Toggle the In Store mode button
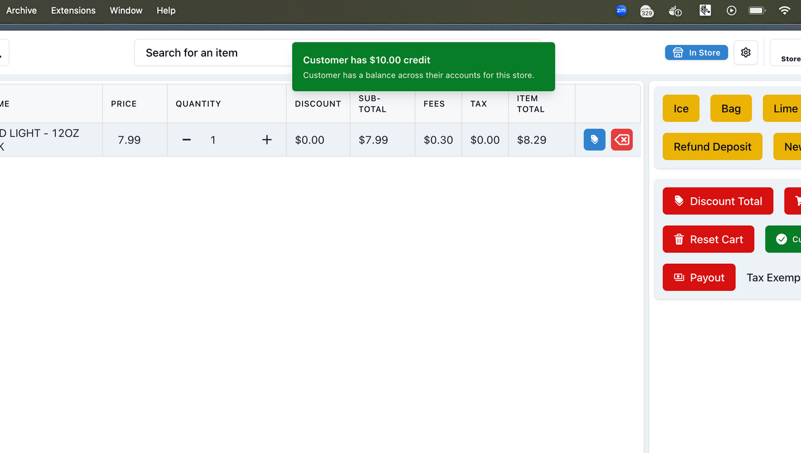The height and width of the screenshot is (453, 801). (696, 53)
